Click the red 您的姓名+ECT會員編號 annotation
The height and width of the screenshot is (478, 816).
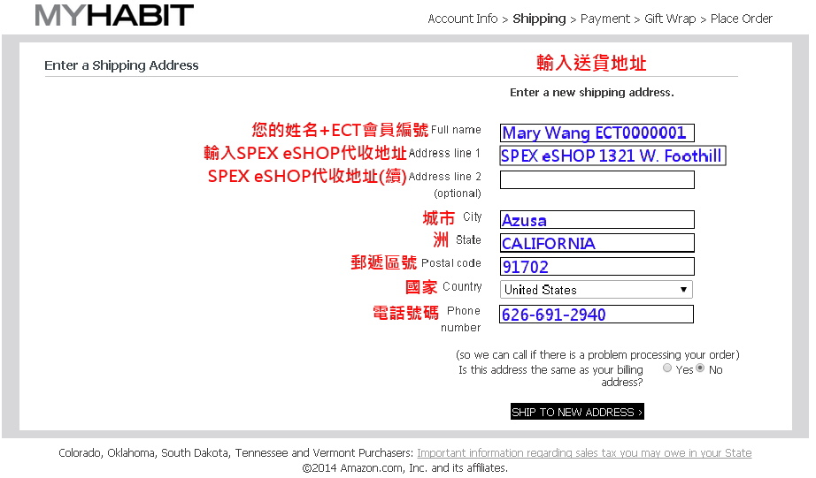340,129
